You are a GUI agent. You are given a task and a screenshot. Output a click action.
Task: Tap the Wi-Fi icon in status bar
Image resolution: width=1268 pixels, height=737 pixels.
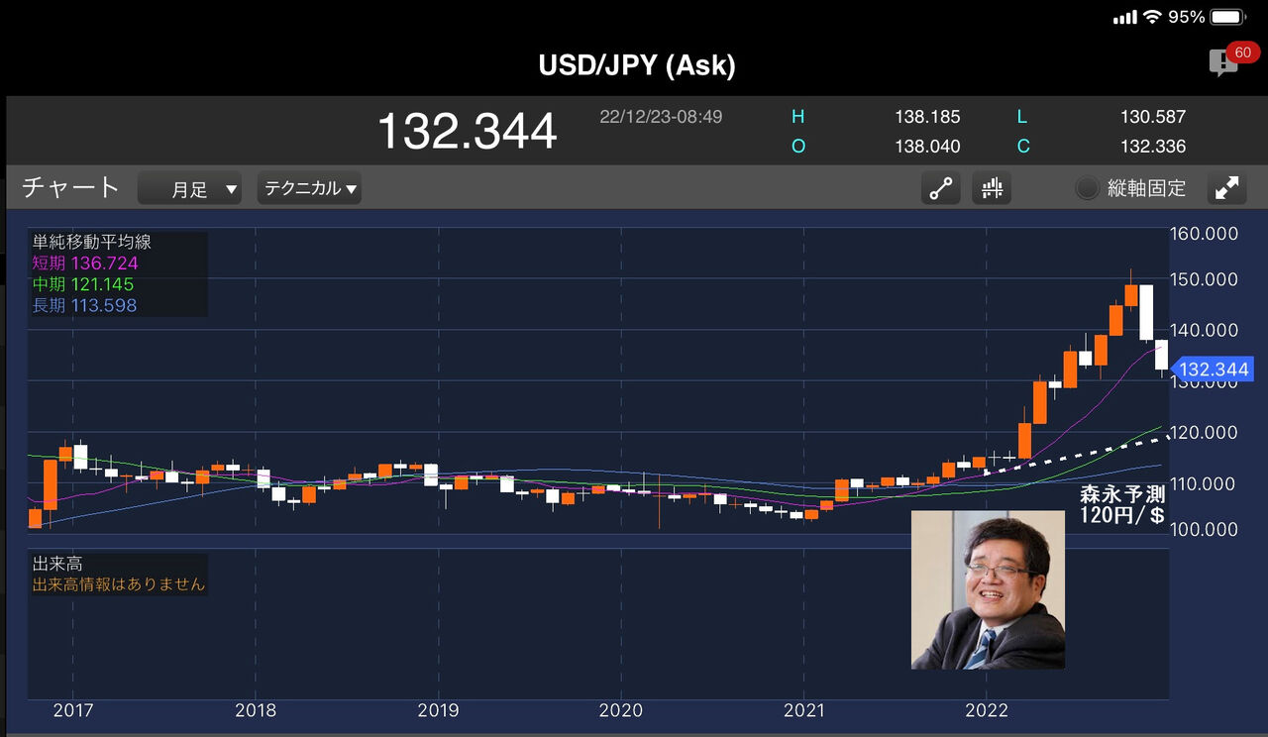pos(1152,17)
